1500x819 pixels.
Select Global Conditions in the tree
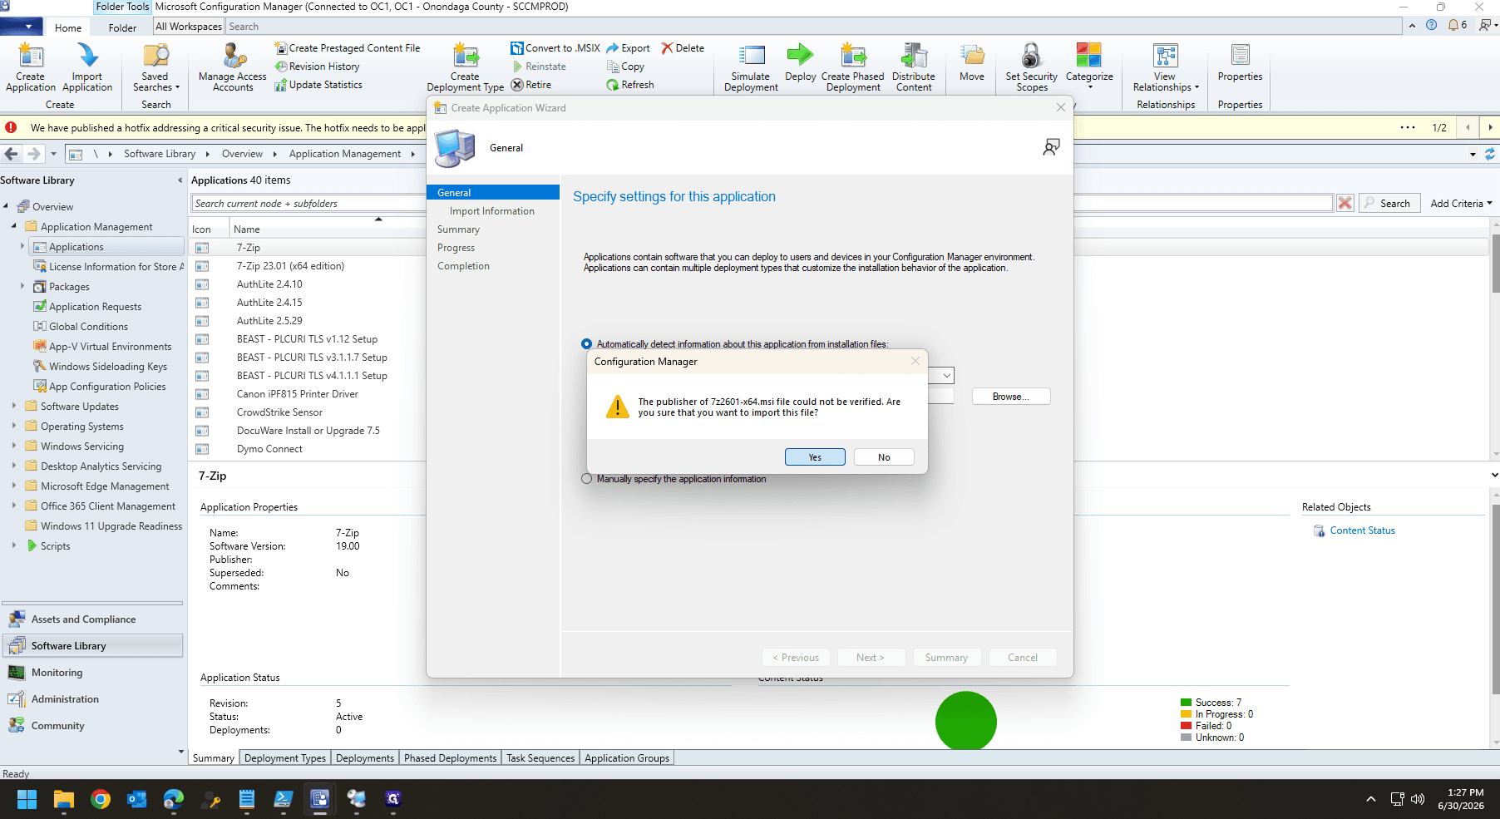point(88,327)
